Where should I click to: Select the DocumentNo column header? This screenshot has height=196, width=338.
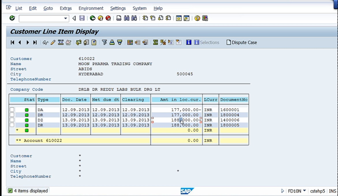click(234, 100)
